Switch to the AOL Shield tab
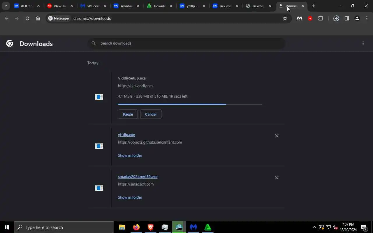Viewport: 373px width, 233px height. (27, 6)
